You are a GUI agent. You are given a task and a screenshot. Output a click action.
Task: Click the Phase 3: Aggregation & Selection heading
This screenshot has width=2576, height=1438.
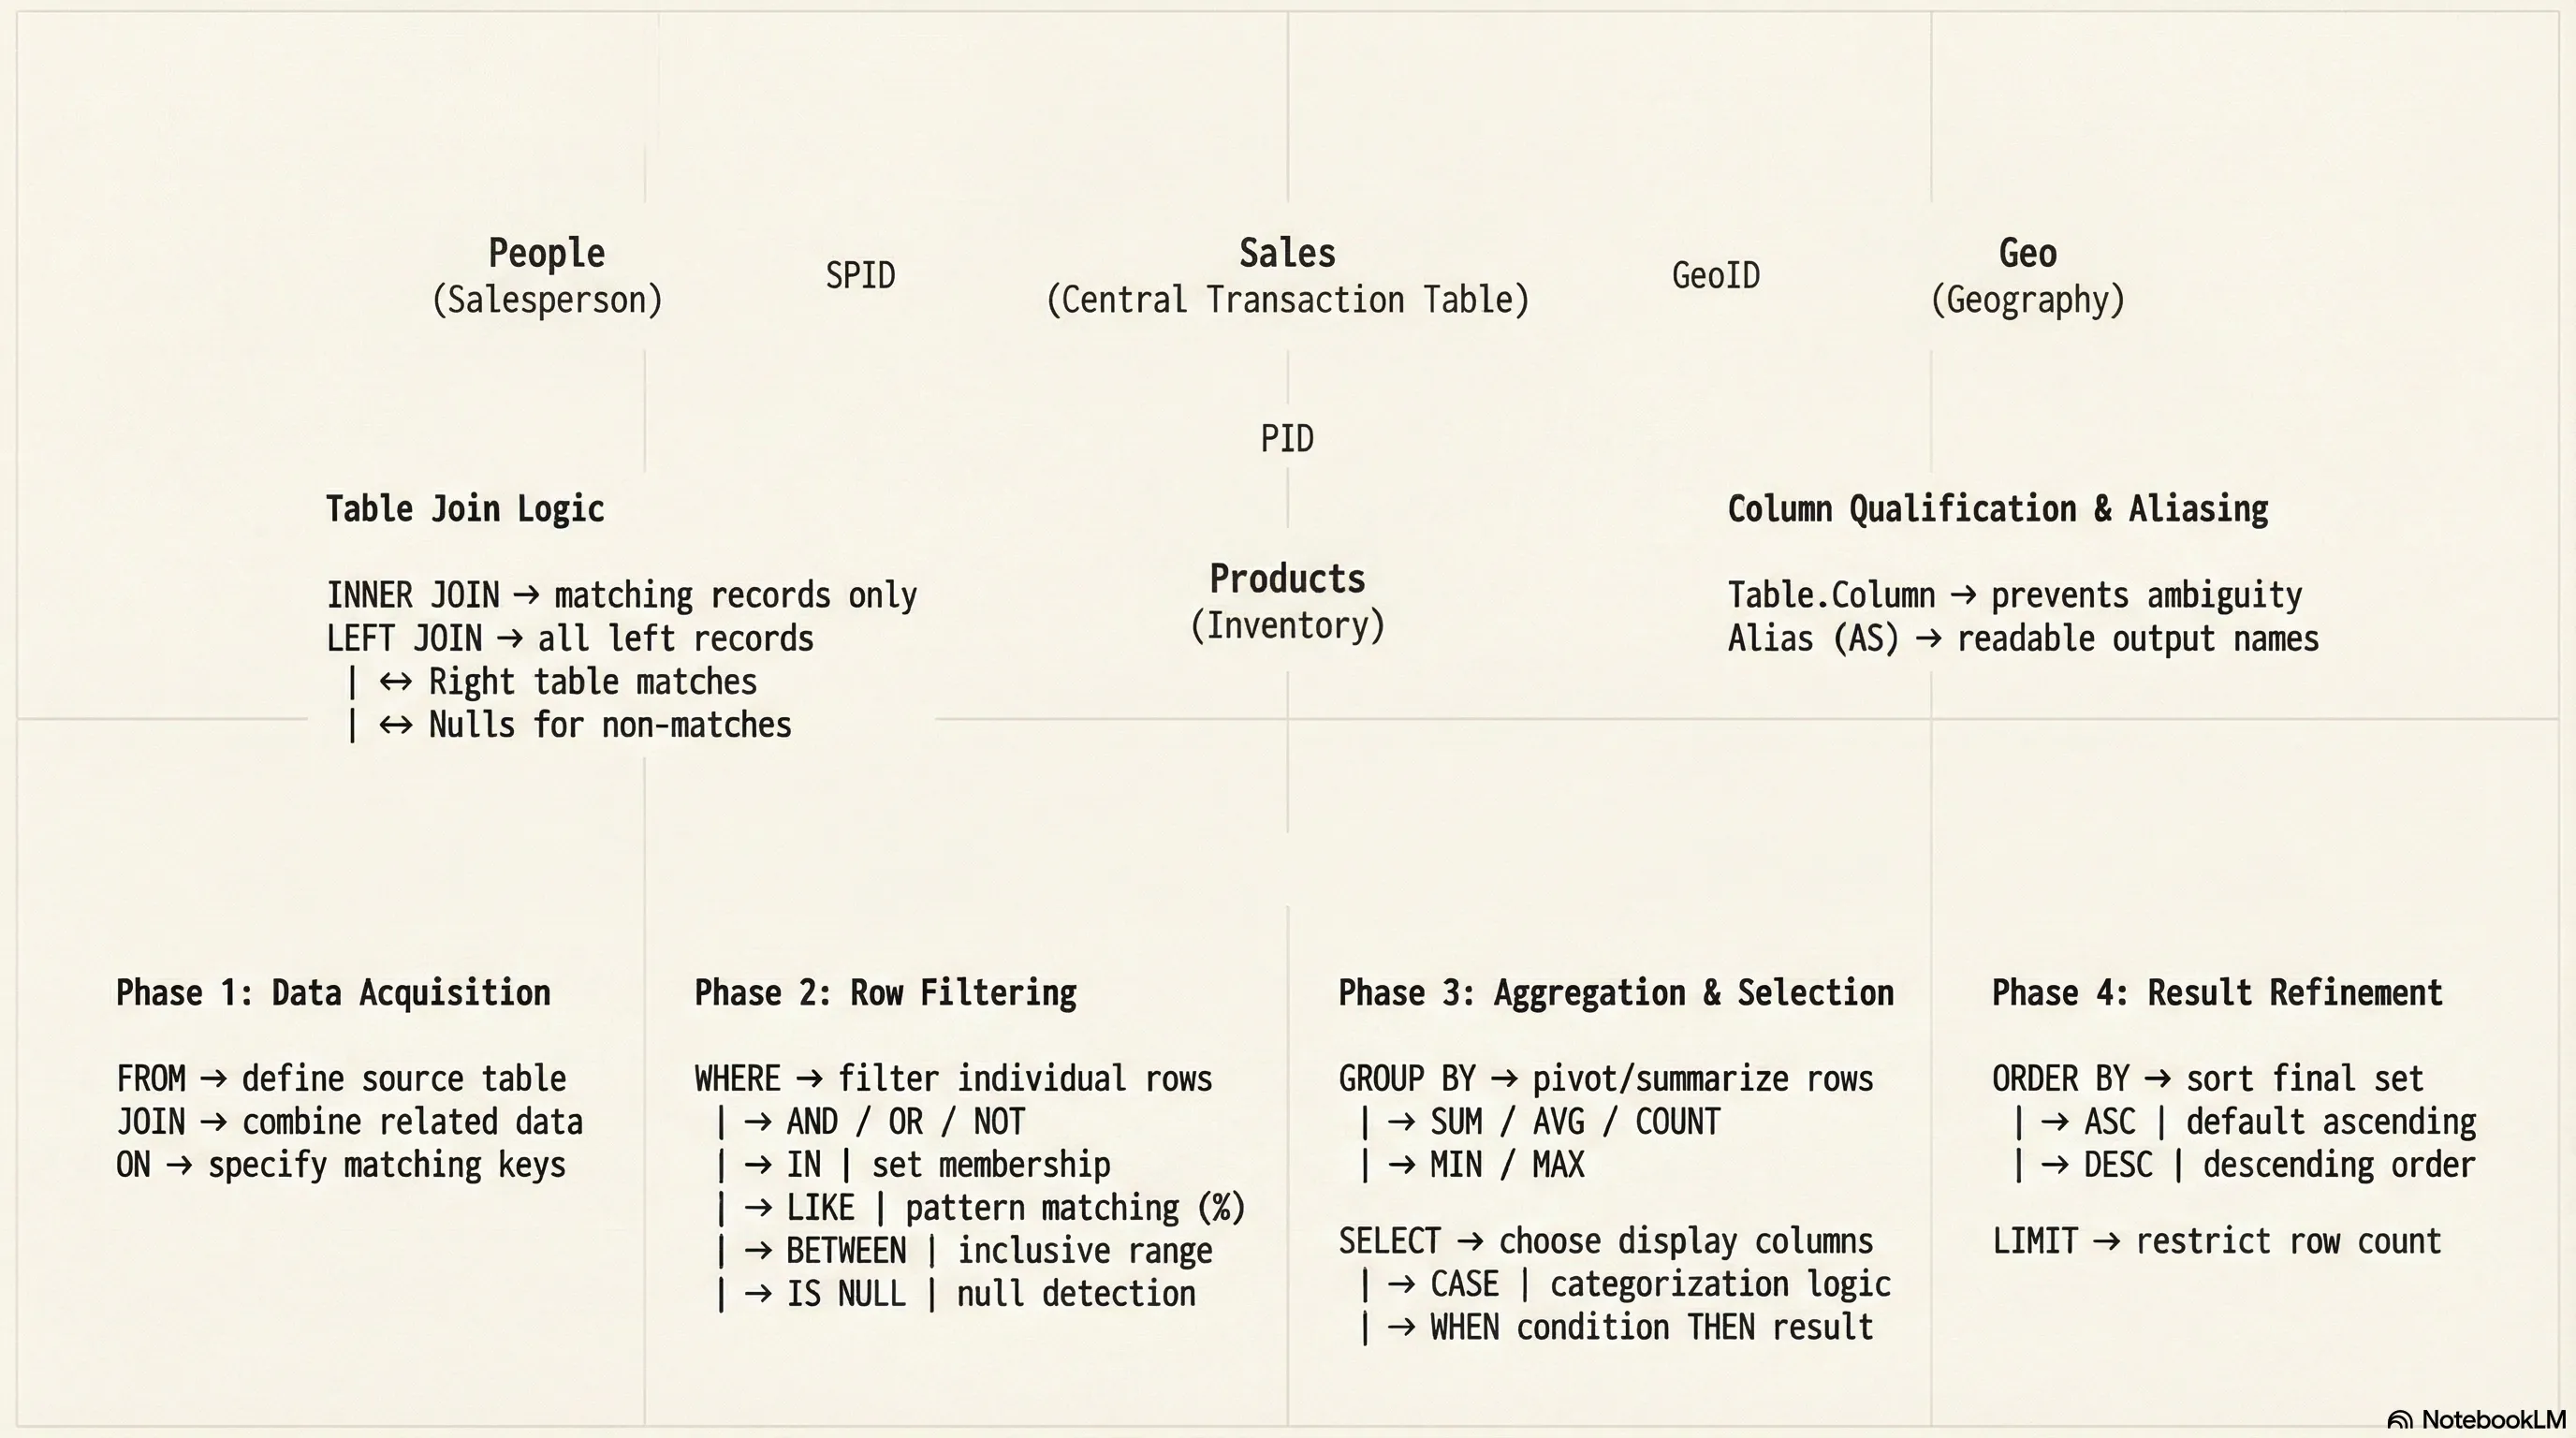[1616, 993]
